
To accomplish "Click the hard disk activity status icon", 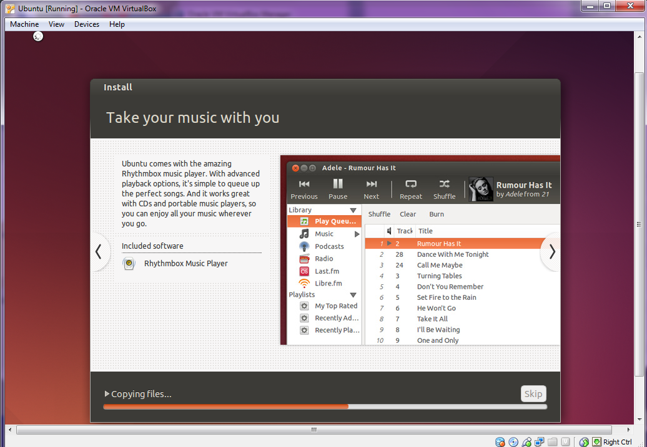I will 500,442.
